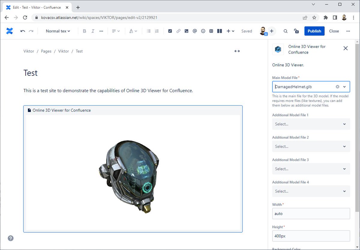This screenshot has width=360, height=250.
Task: Open the Chrome tab search chevron
Action: 313,4
